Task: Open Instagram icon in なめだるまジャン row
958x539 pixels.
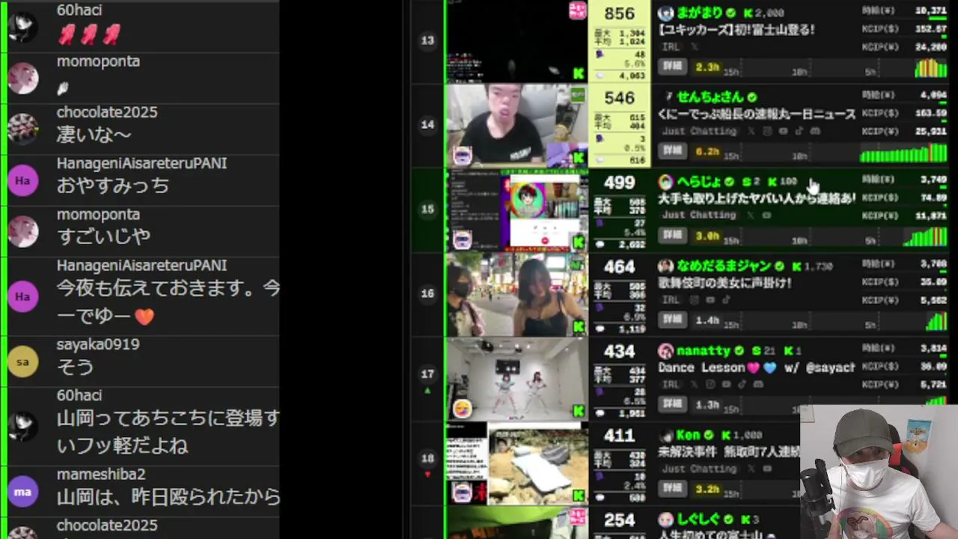Action: tap(694, 299)
